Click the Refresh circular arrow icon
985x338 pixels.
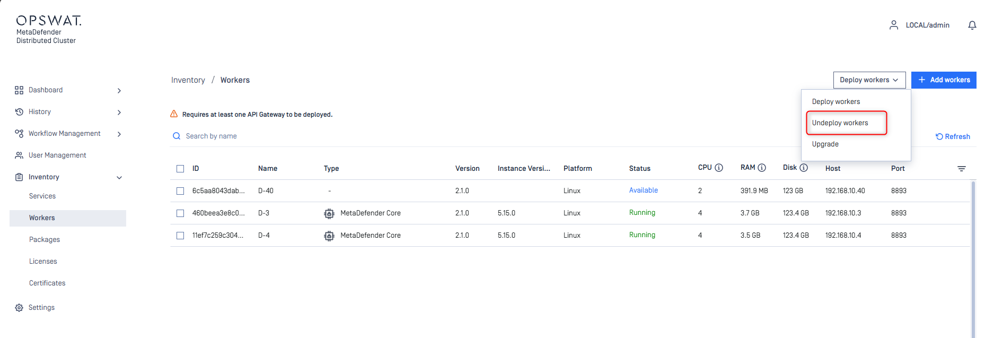[939, 136]
